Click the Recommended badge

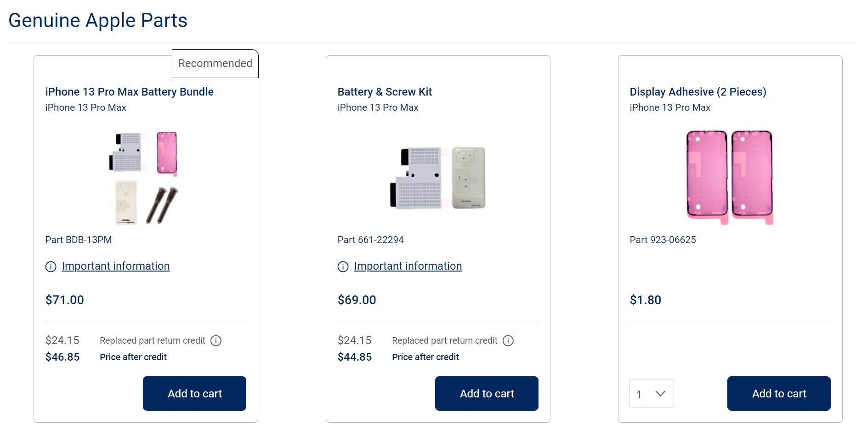215,63
